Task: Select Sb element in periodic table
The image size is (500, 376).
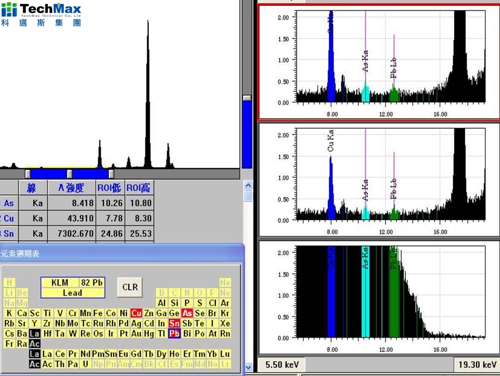Action: coord(187,323)
